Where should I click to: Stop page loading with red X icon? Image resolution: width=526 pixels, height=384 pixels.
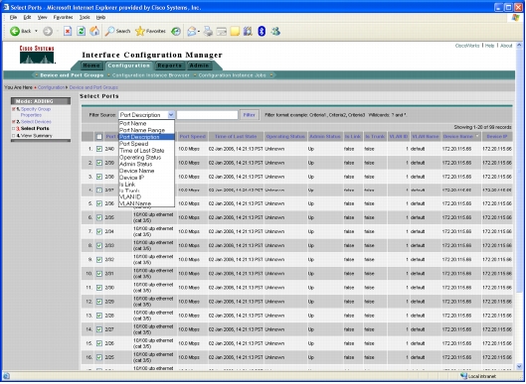(68, 31)
